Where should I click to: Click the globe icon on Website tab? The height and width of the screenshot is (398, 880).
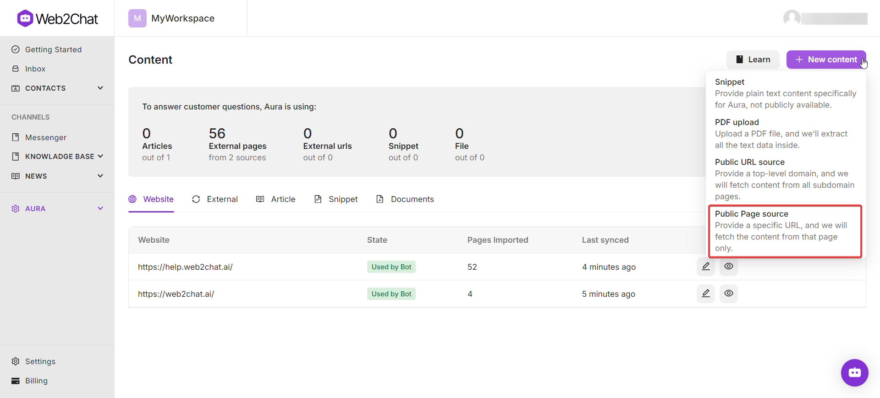coord(132,199)
